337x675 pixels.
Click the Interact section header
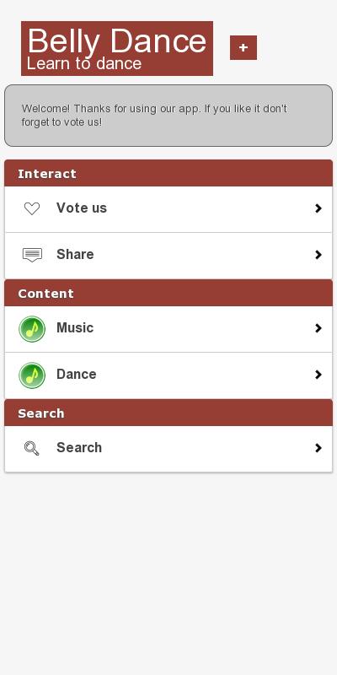[x=168, y=173]
